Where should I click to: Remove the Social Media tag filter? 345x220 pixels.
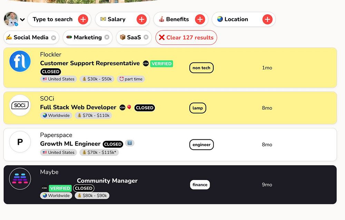click(53, 38)
